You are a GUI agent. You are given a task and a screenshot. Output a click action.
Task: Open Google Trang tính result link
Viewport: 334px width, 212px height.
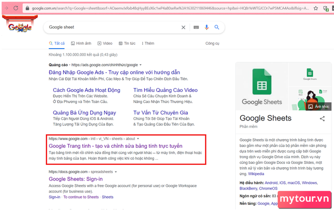pyautogui.click(x=115, y=146)
